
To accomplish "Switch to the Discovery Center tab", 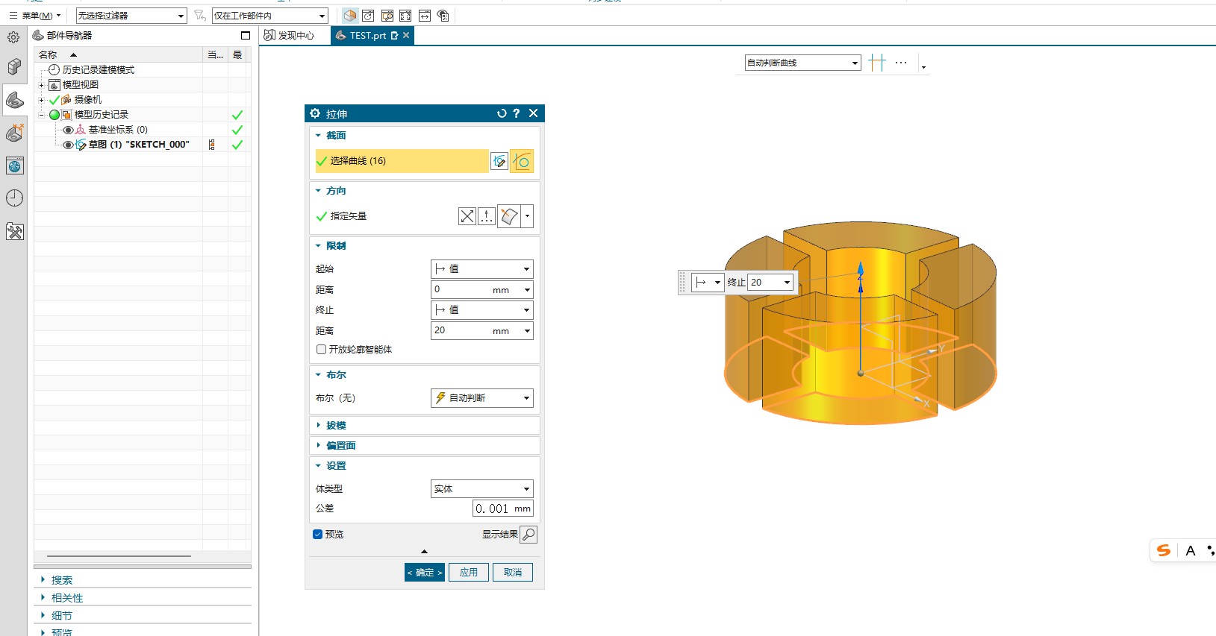I will [290, 35].
